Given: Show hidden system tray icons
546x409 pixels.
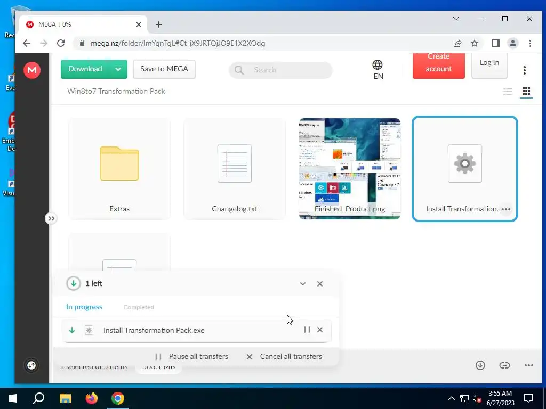Looking at the screenshot, I should tap(451, 398).
